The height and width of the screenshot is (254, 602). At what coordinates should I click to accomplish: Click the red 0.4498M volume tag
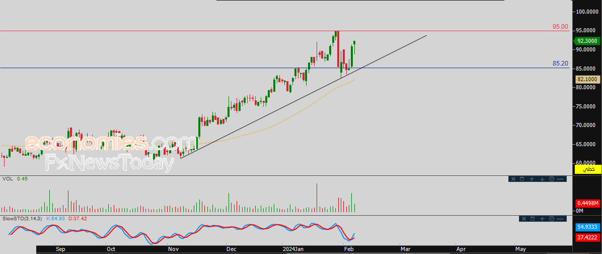coord(586,203)
